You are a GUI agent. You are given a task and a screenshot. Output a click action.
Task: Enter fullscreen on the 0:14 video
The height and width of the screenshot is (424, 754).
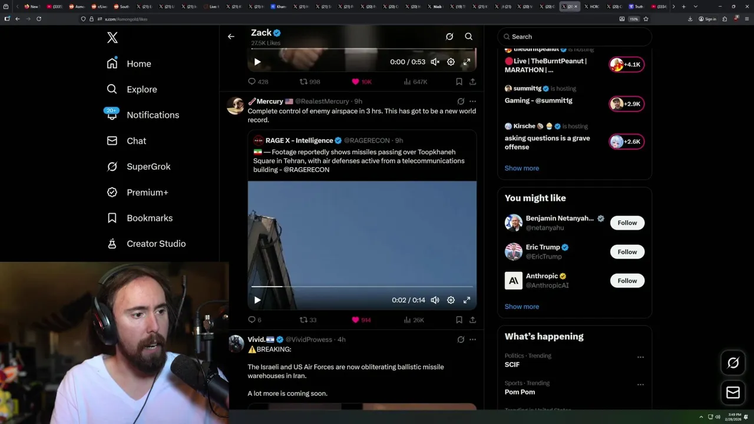(467, 300)
